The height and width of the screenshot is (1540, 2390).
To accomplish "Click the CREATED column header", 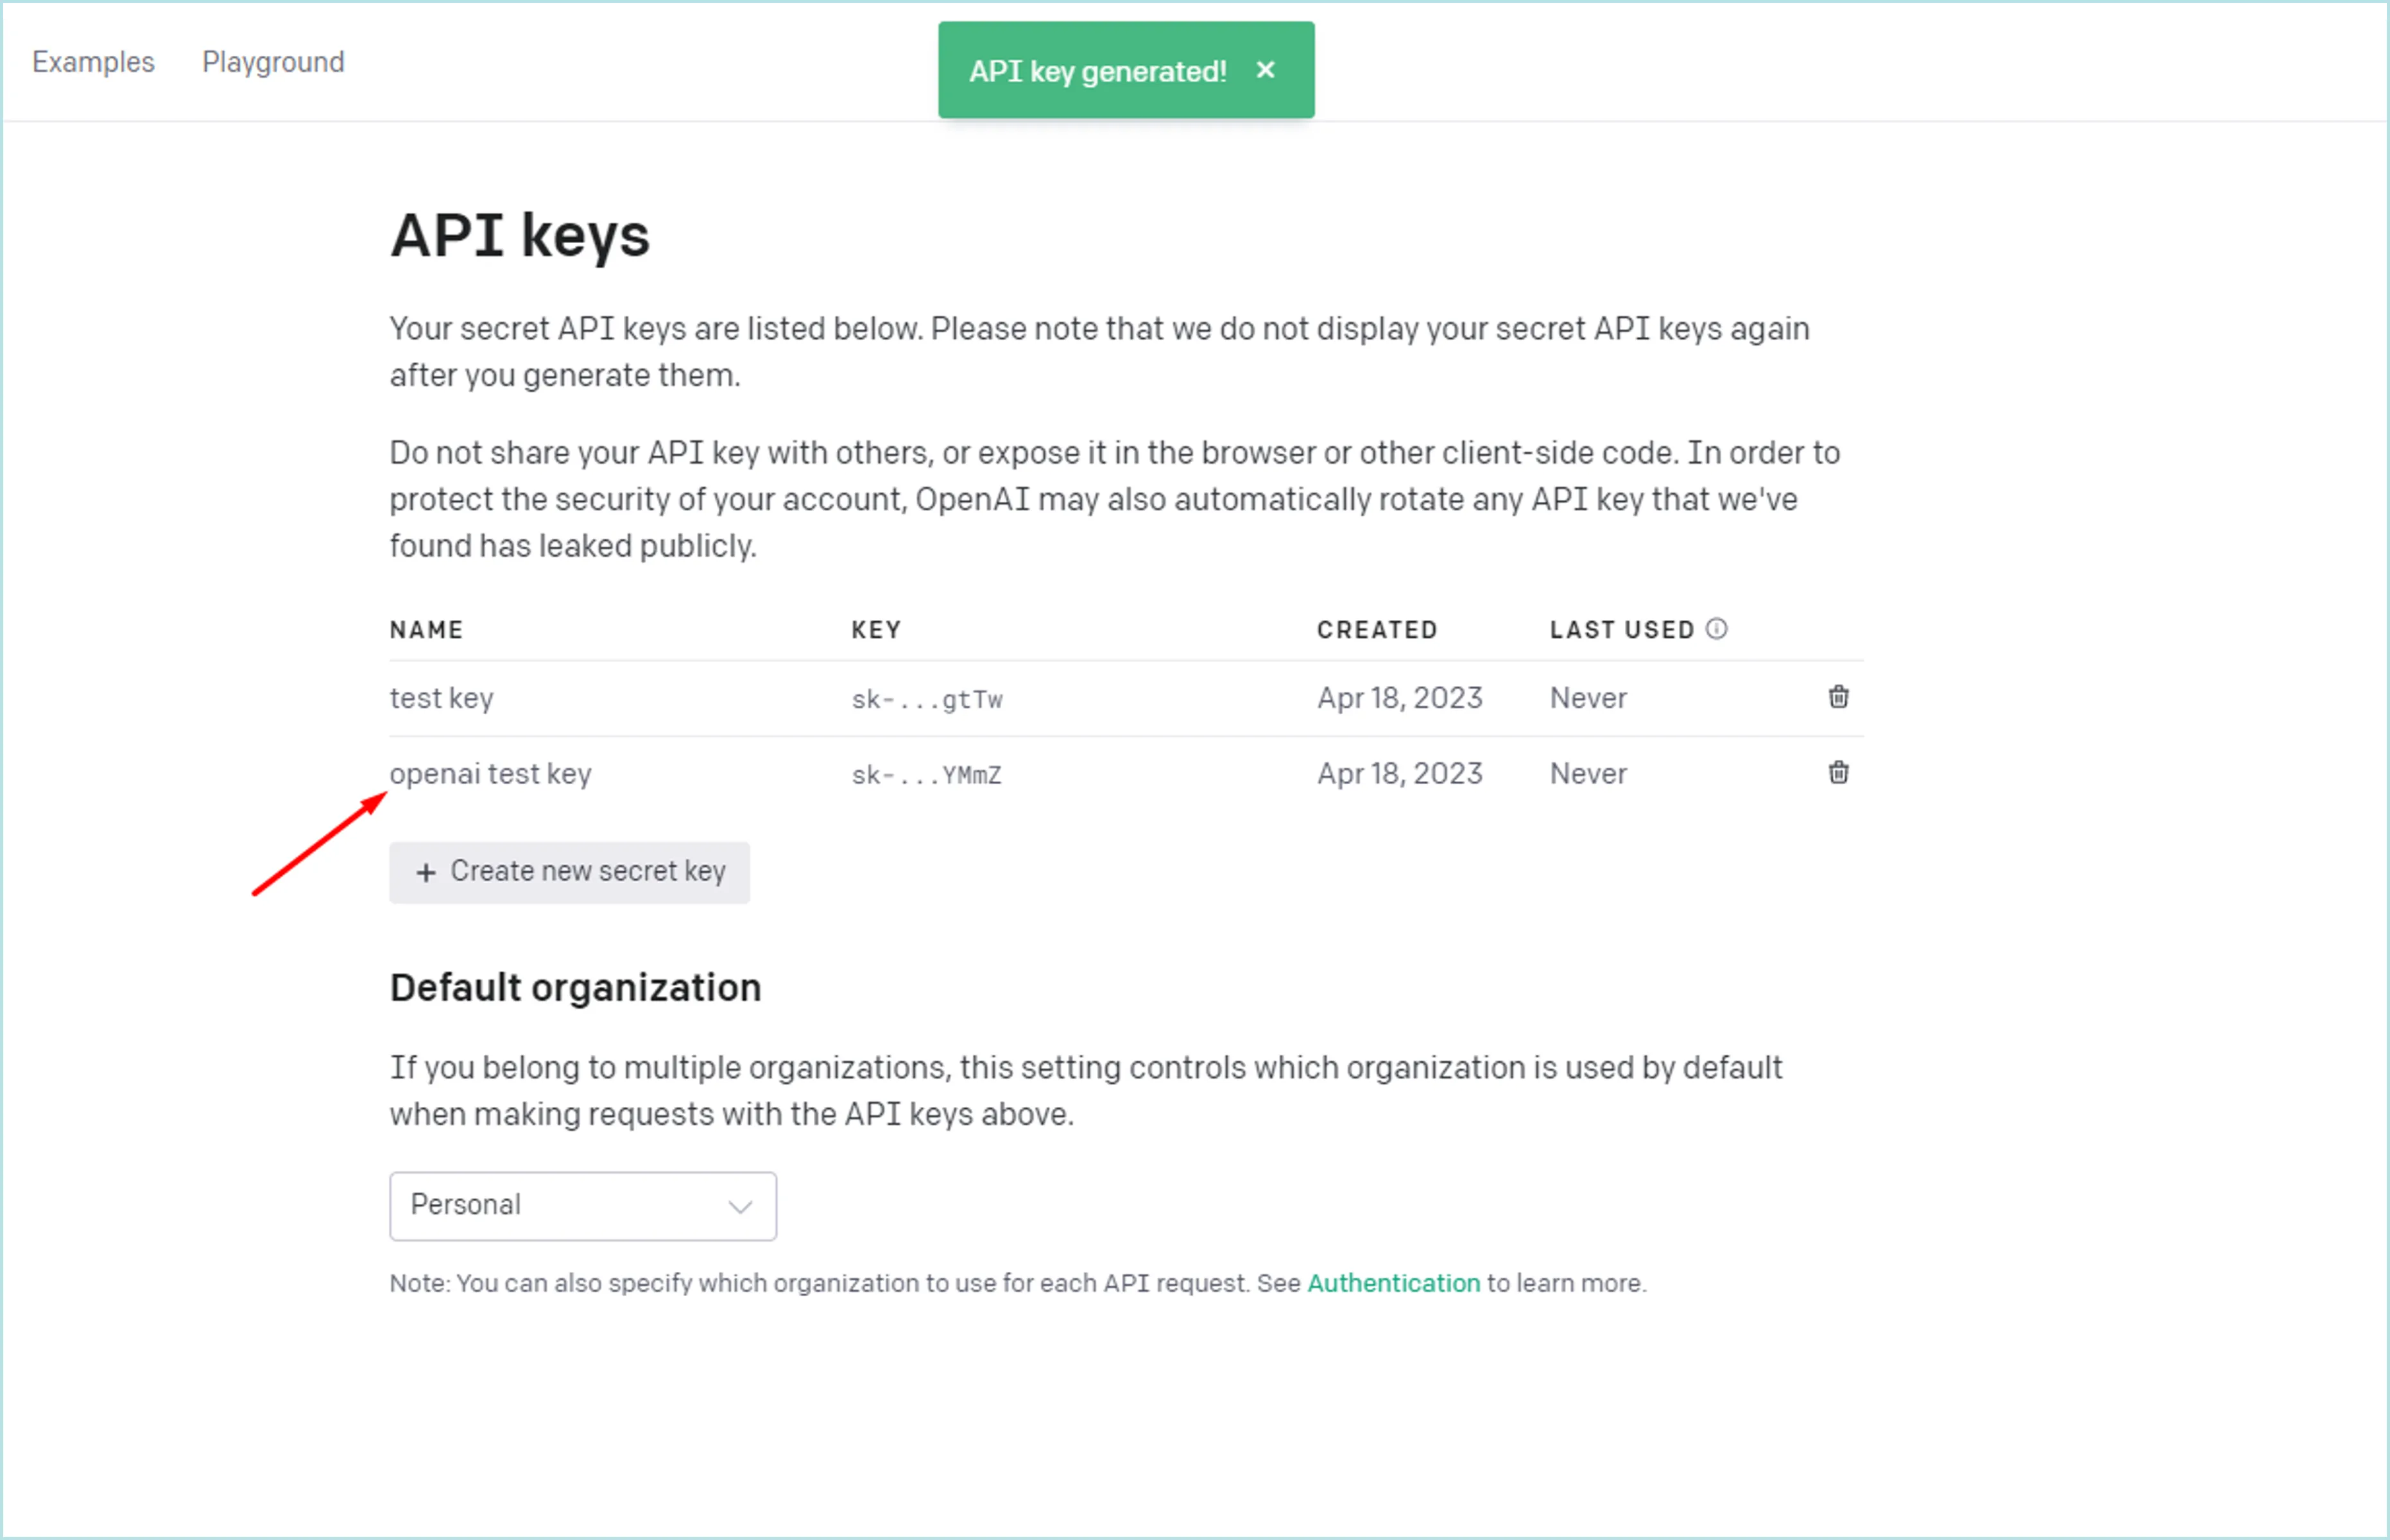I will point(1377,630).
